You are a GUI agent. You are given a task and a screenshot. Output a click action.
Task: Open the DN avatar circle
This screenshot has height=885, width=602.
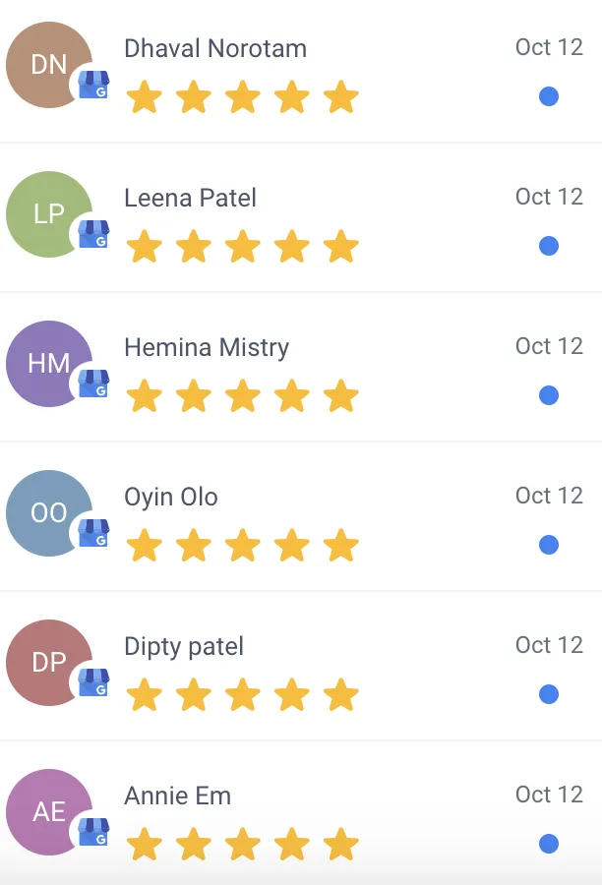pyautogui.click(x=49, y=65)
